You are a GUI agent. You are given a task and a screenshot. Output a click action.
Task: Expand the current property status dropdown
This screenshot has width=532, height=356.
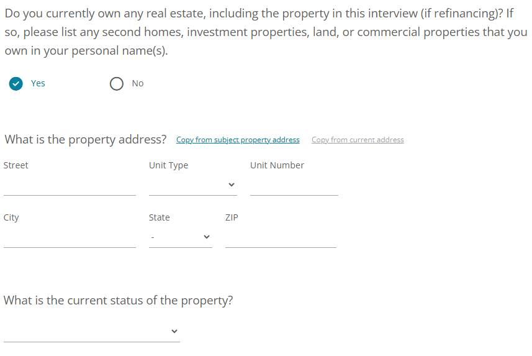(91, 332)
